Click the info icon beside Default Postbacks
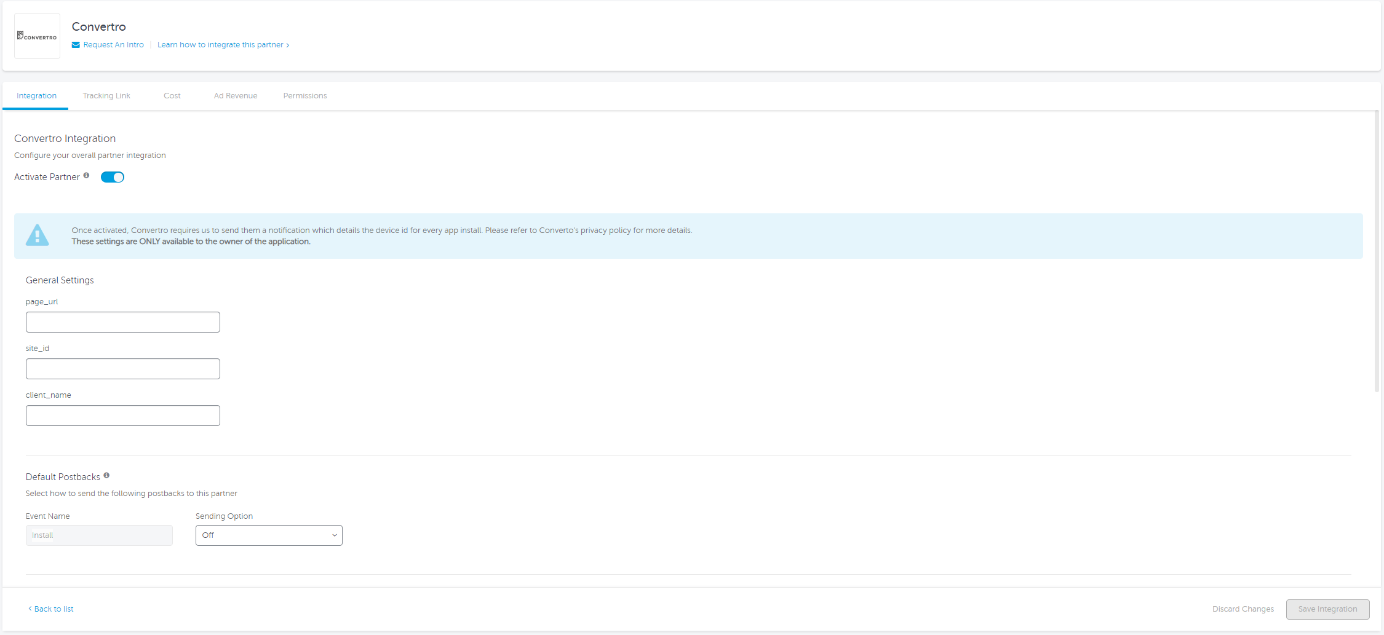The width and height of the screenshot is (1384, 635). [x=106, y=475]
